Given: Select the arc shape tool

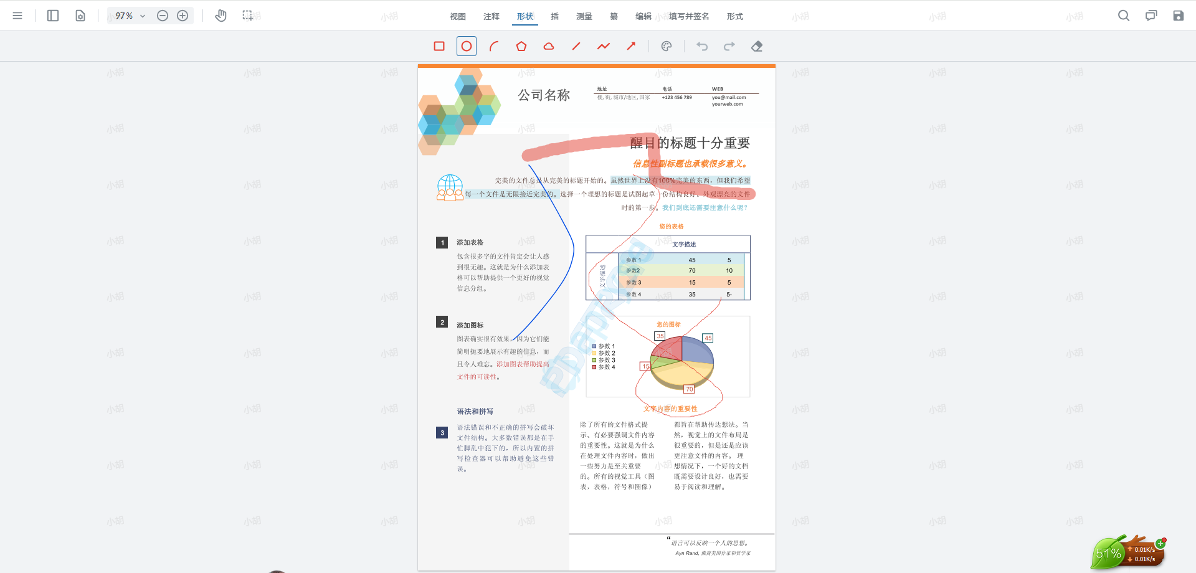Looking at the screenshot, I should [494, 46].
